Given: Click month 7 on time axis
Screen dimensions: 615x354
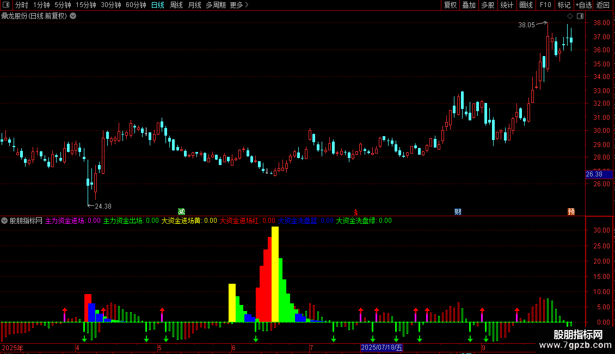Looking at the screenshot, I should click(311, 348).
